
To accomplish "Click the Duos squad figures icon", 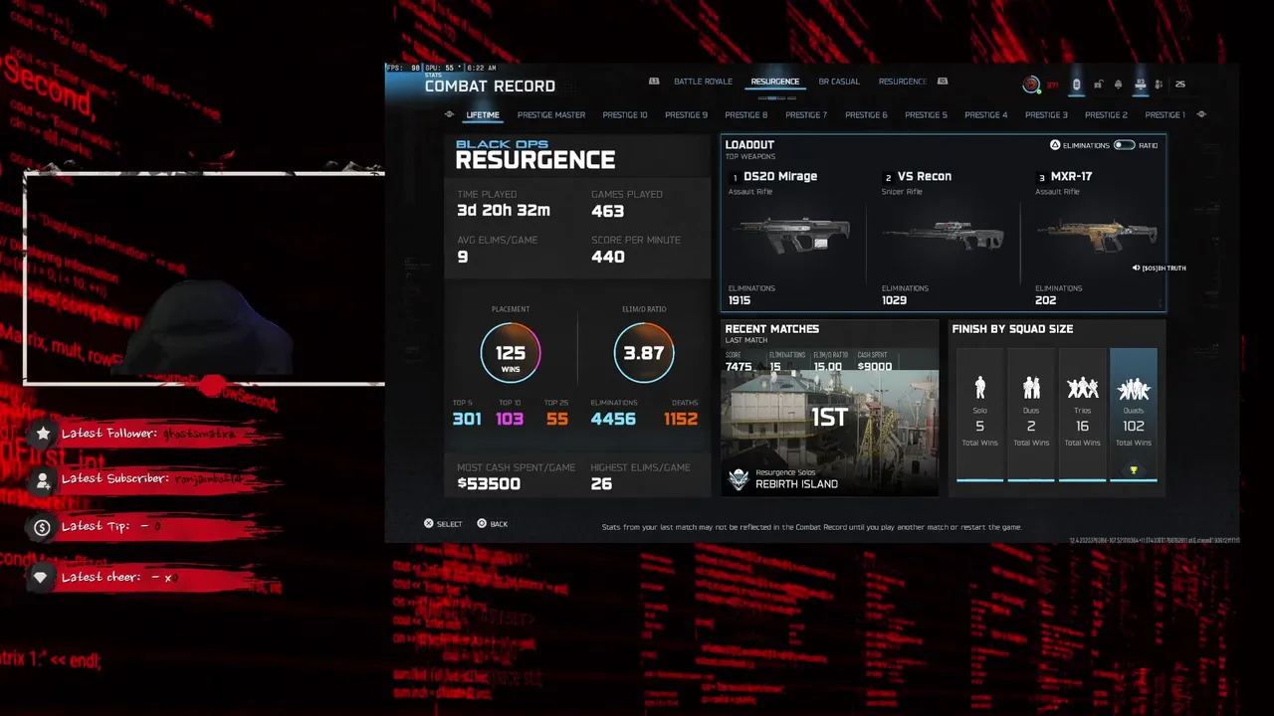I will click(1031, 387).
